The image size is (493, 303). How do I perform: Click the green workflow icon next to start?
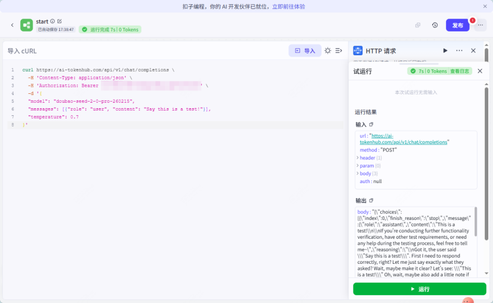coord(27,25)
